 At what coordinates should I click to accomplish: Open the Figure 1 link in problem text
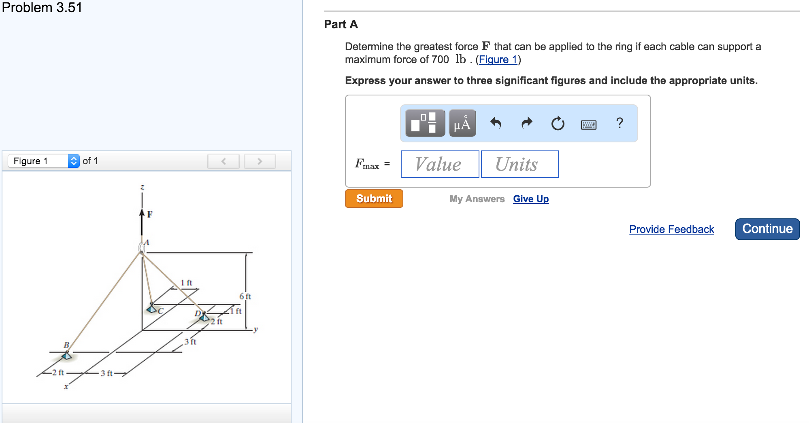pos(498,59)
